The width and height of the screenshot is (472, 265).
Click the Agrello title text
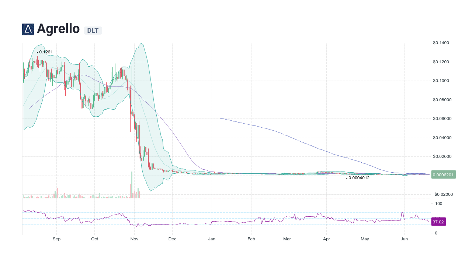(x=58, y=29)
